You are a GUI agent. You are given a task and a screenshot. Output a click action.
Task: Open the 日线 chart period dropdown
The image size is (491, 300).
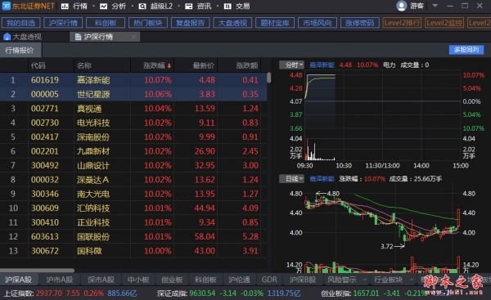click(x=291, y=179)
